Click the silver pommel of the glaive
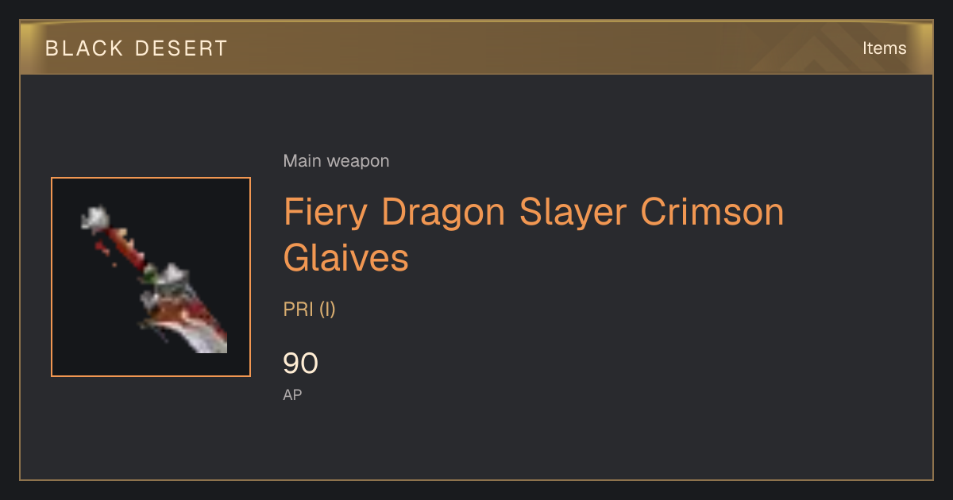 (x=95, y=217)
